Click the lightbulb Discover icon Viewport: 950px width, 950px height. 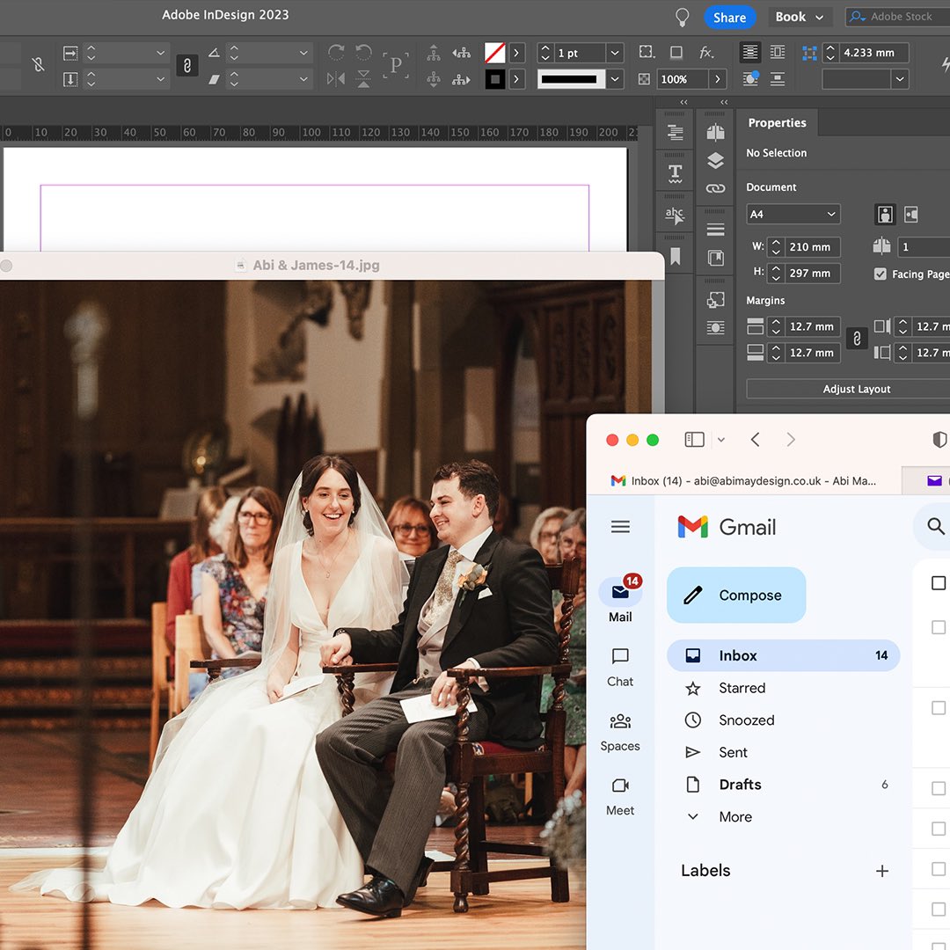pyautogui.click(x=683, y=18)
